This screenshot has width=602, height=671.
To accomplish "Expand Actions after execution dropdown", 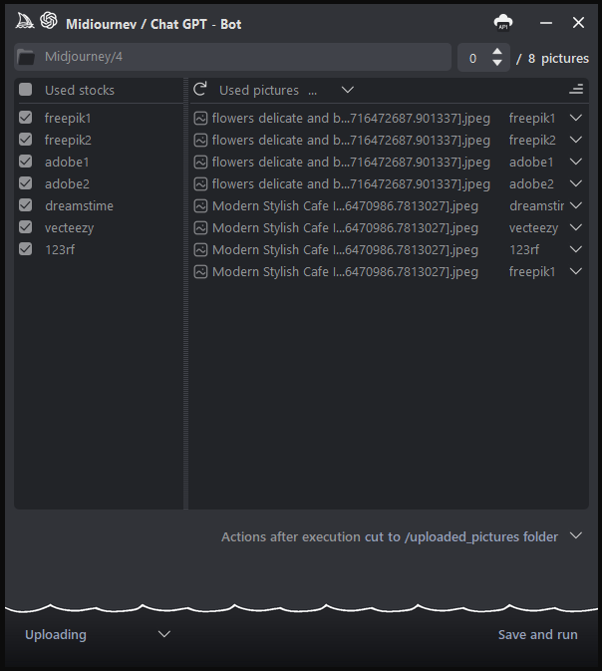I will (x=575, y=536).
